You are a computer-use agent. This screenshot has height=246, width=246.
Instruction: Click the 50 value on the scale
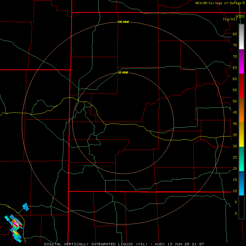(235, 101)
